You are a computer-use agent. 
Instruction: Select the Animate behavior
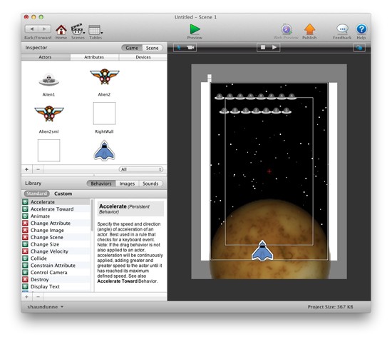(x=56, y=216)
